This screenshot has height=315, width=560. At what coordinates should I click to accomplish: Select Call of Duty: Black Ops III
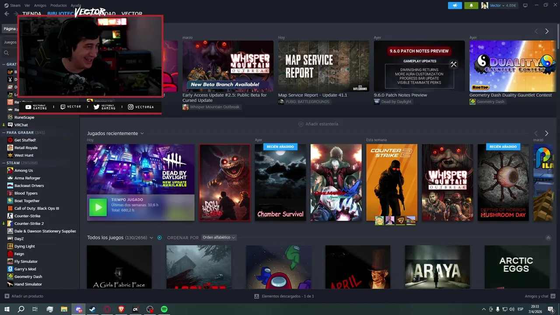pyautogui.click(x=37, y=208)
